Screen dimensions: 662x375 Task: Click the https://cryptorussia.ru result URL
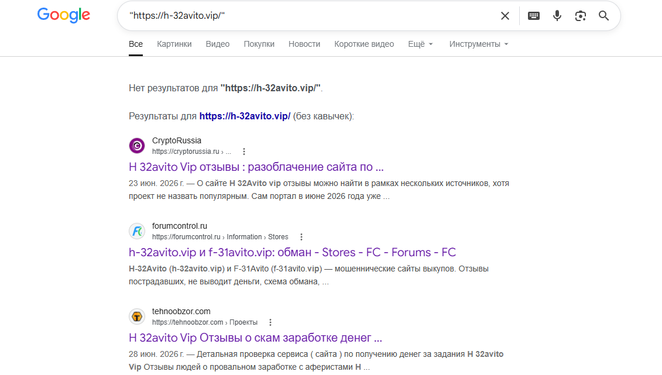(191, 152)
